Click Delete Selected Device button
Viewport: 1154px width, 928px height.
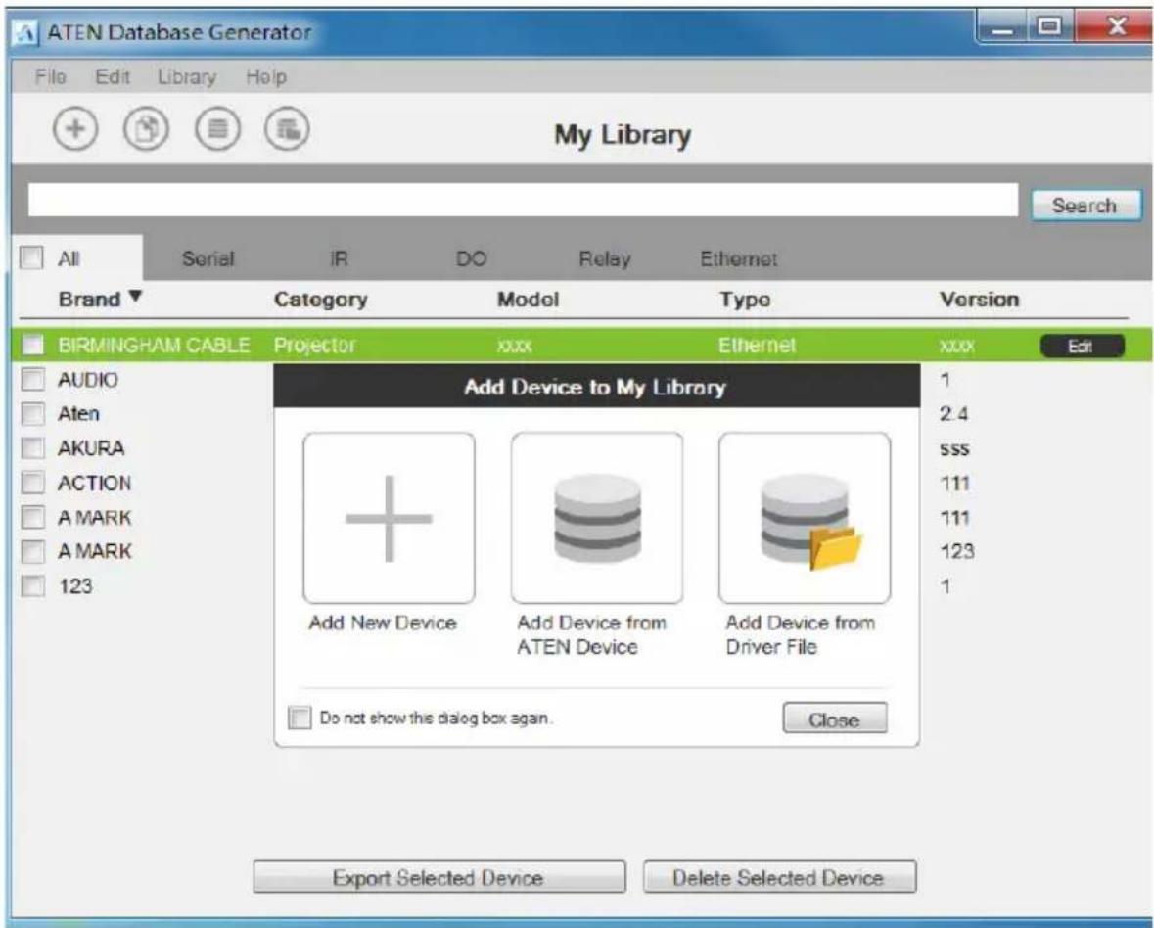[x=779, y=877]
